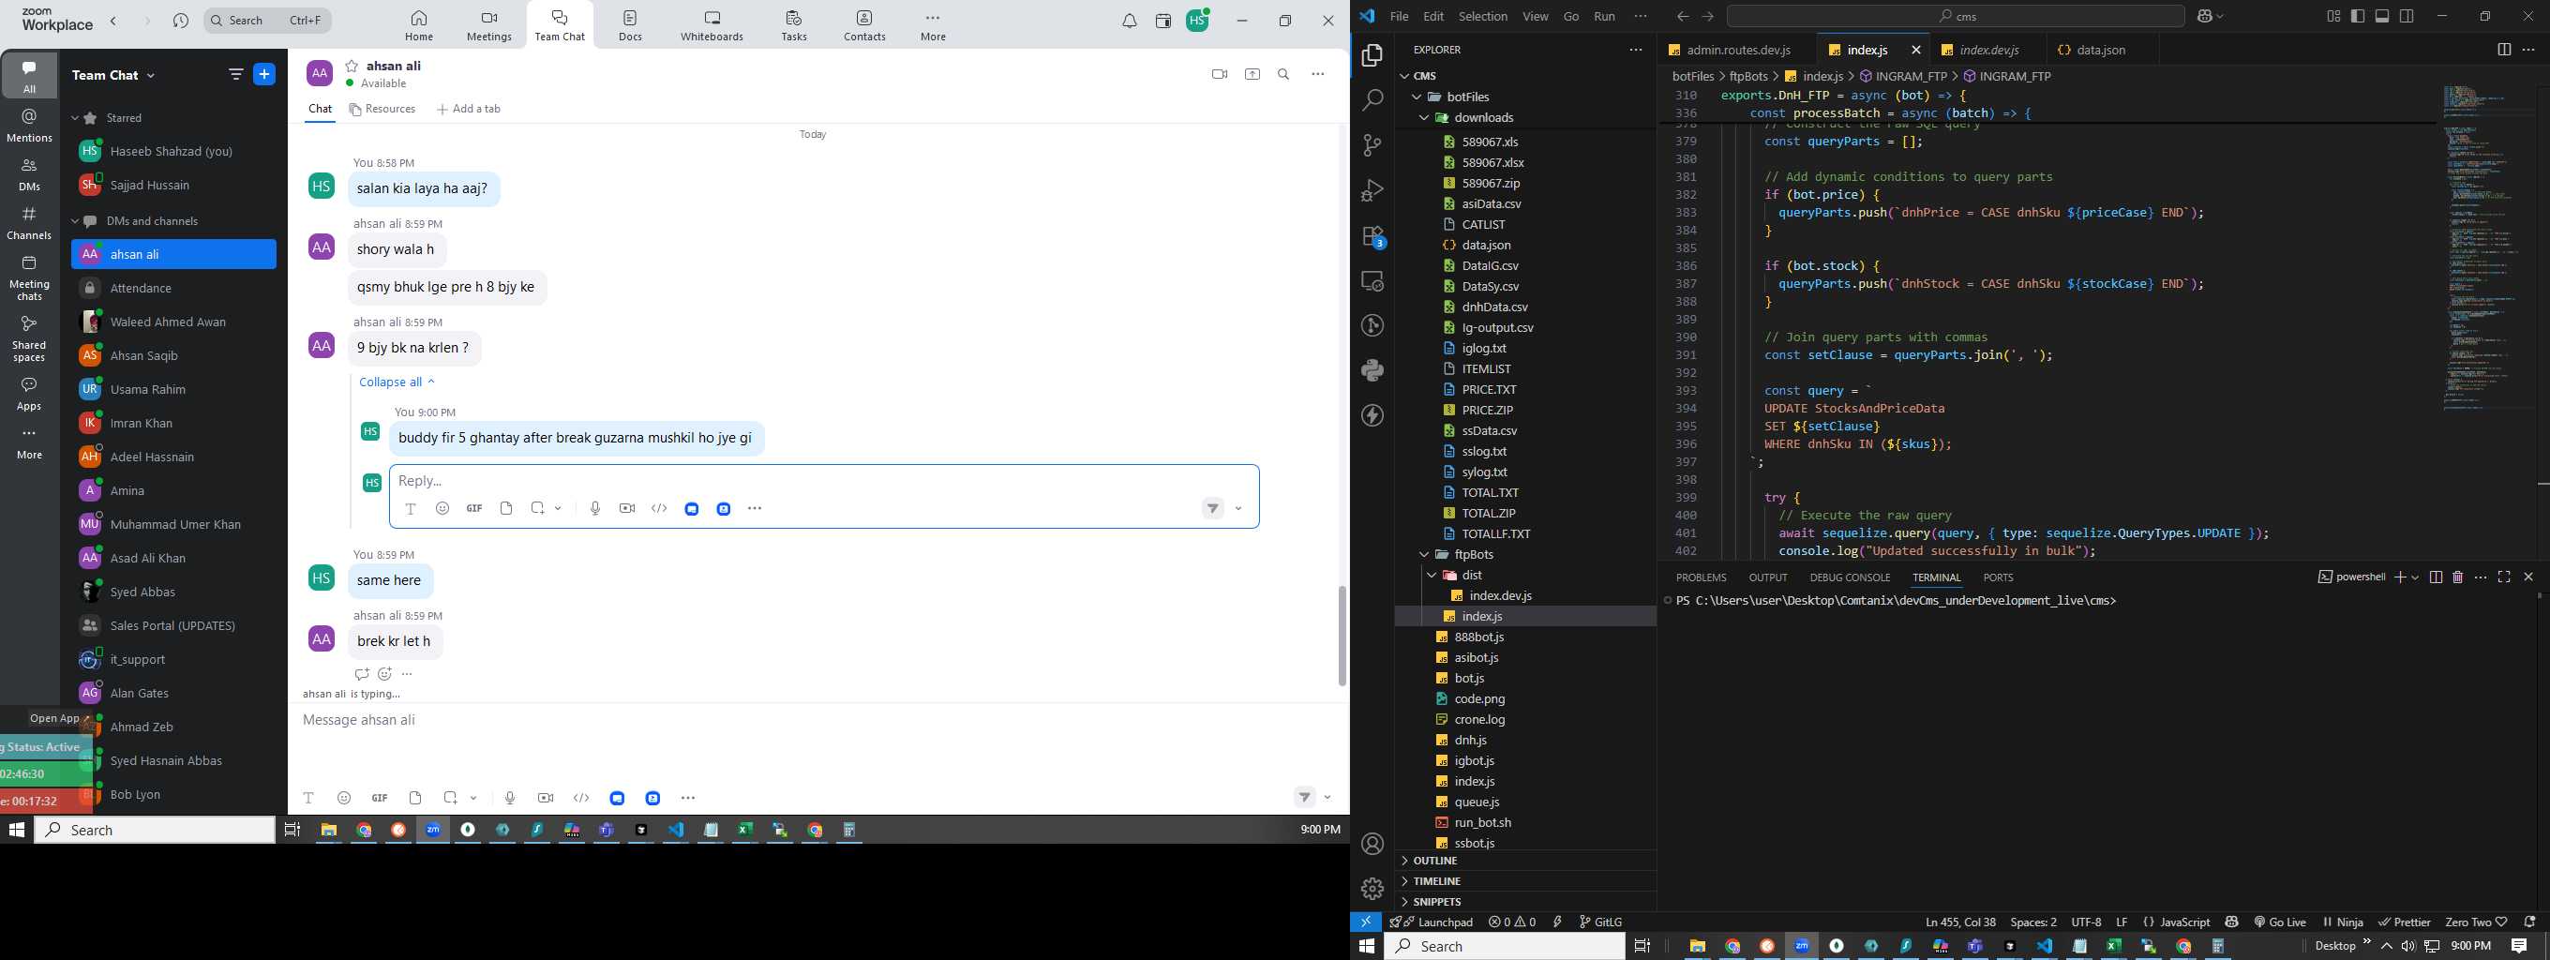Viewport: 2550px width, 960px height.
Task: Open the Team Chat dropdown
Action: tap(112, 75)
